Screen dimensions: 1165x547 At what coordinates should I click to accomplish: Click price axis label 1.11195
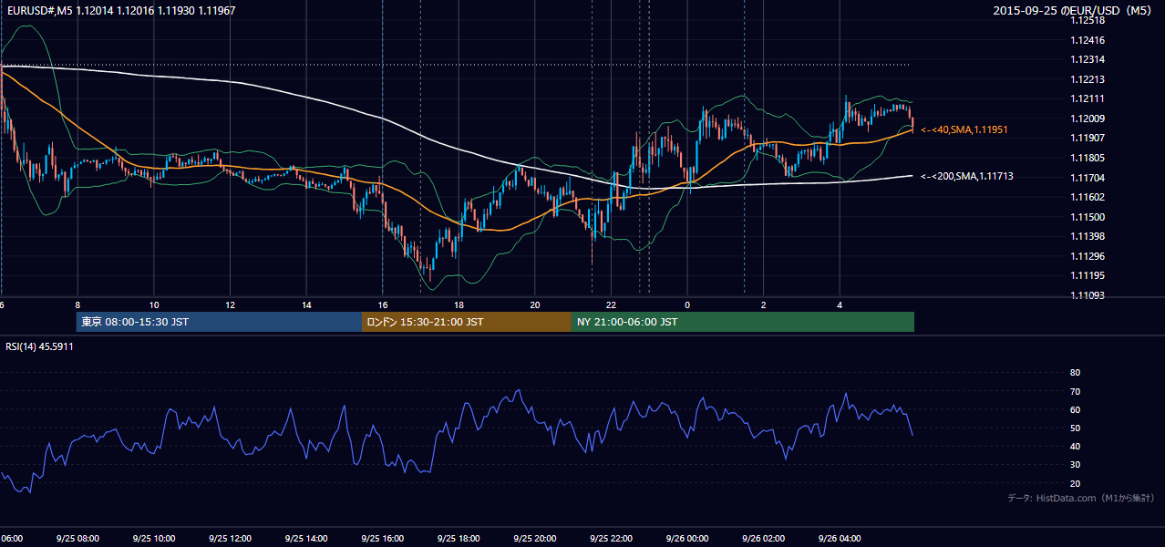(x=1088, y=275)
